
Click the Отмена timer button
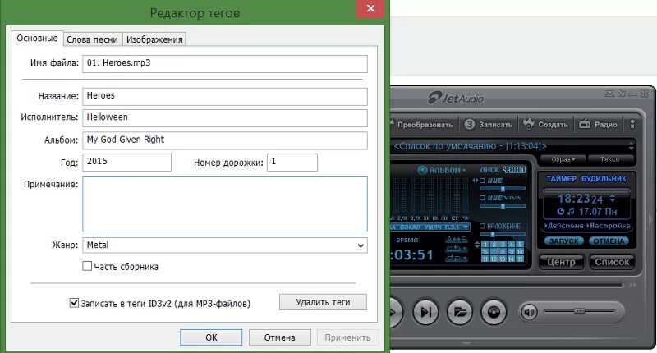[x=609, y=241]
